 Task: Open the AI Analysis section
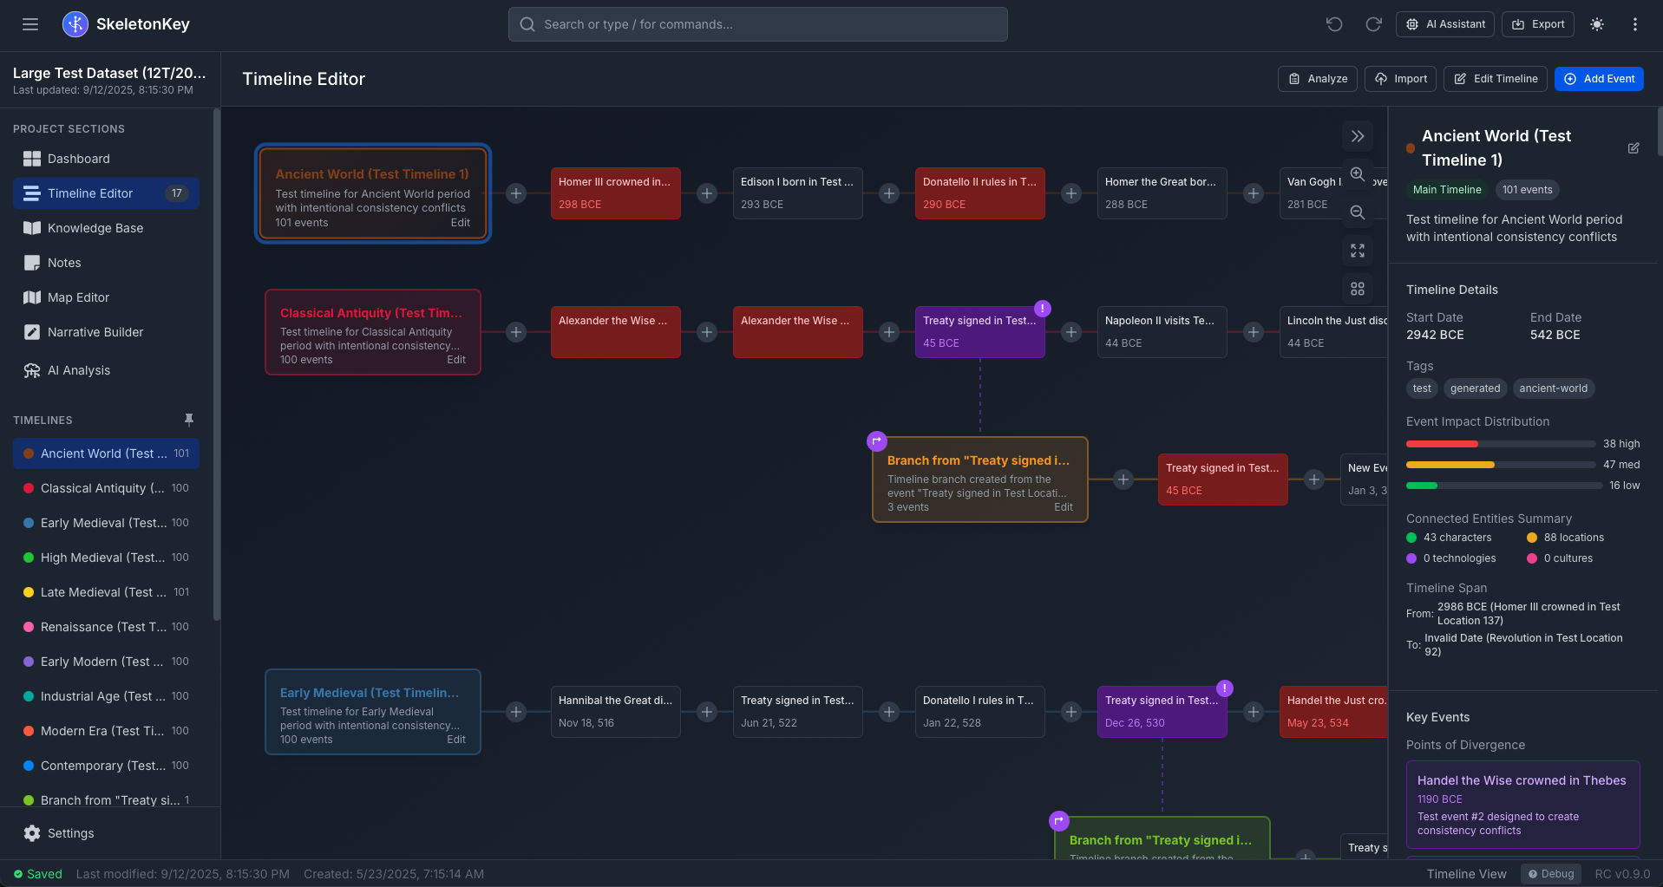click(x=78, y=370)
